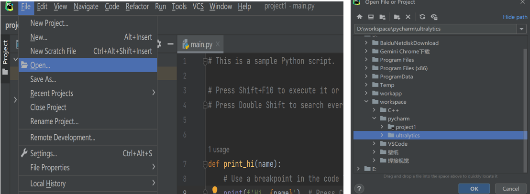The width and height of the screenshot is (530, 194).
Task: Click the path field showing D:\workspace\pycharm\ultralytics
Action: 436,29
